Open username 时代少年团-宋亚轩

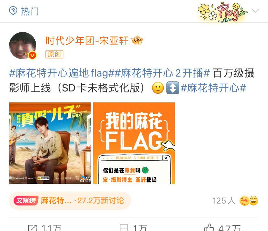87,41
